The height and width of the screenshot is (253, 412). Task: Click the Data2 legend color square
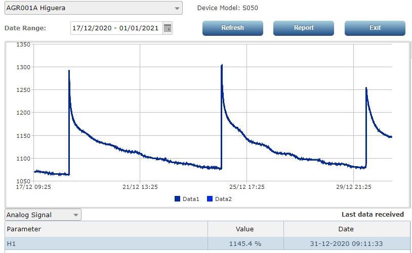[210, 199]
